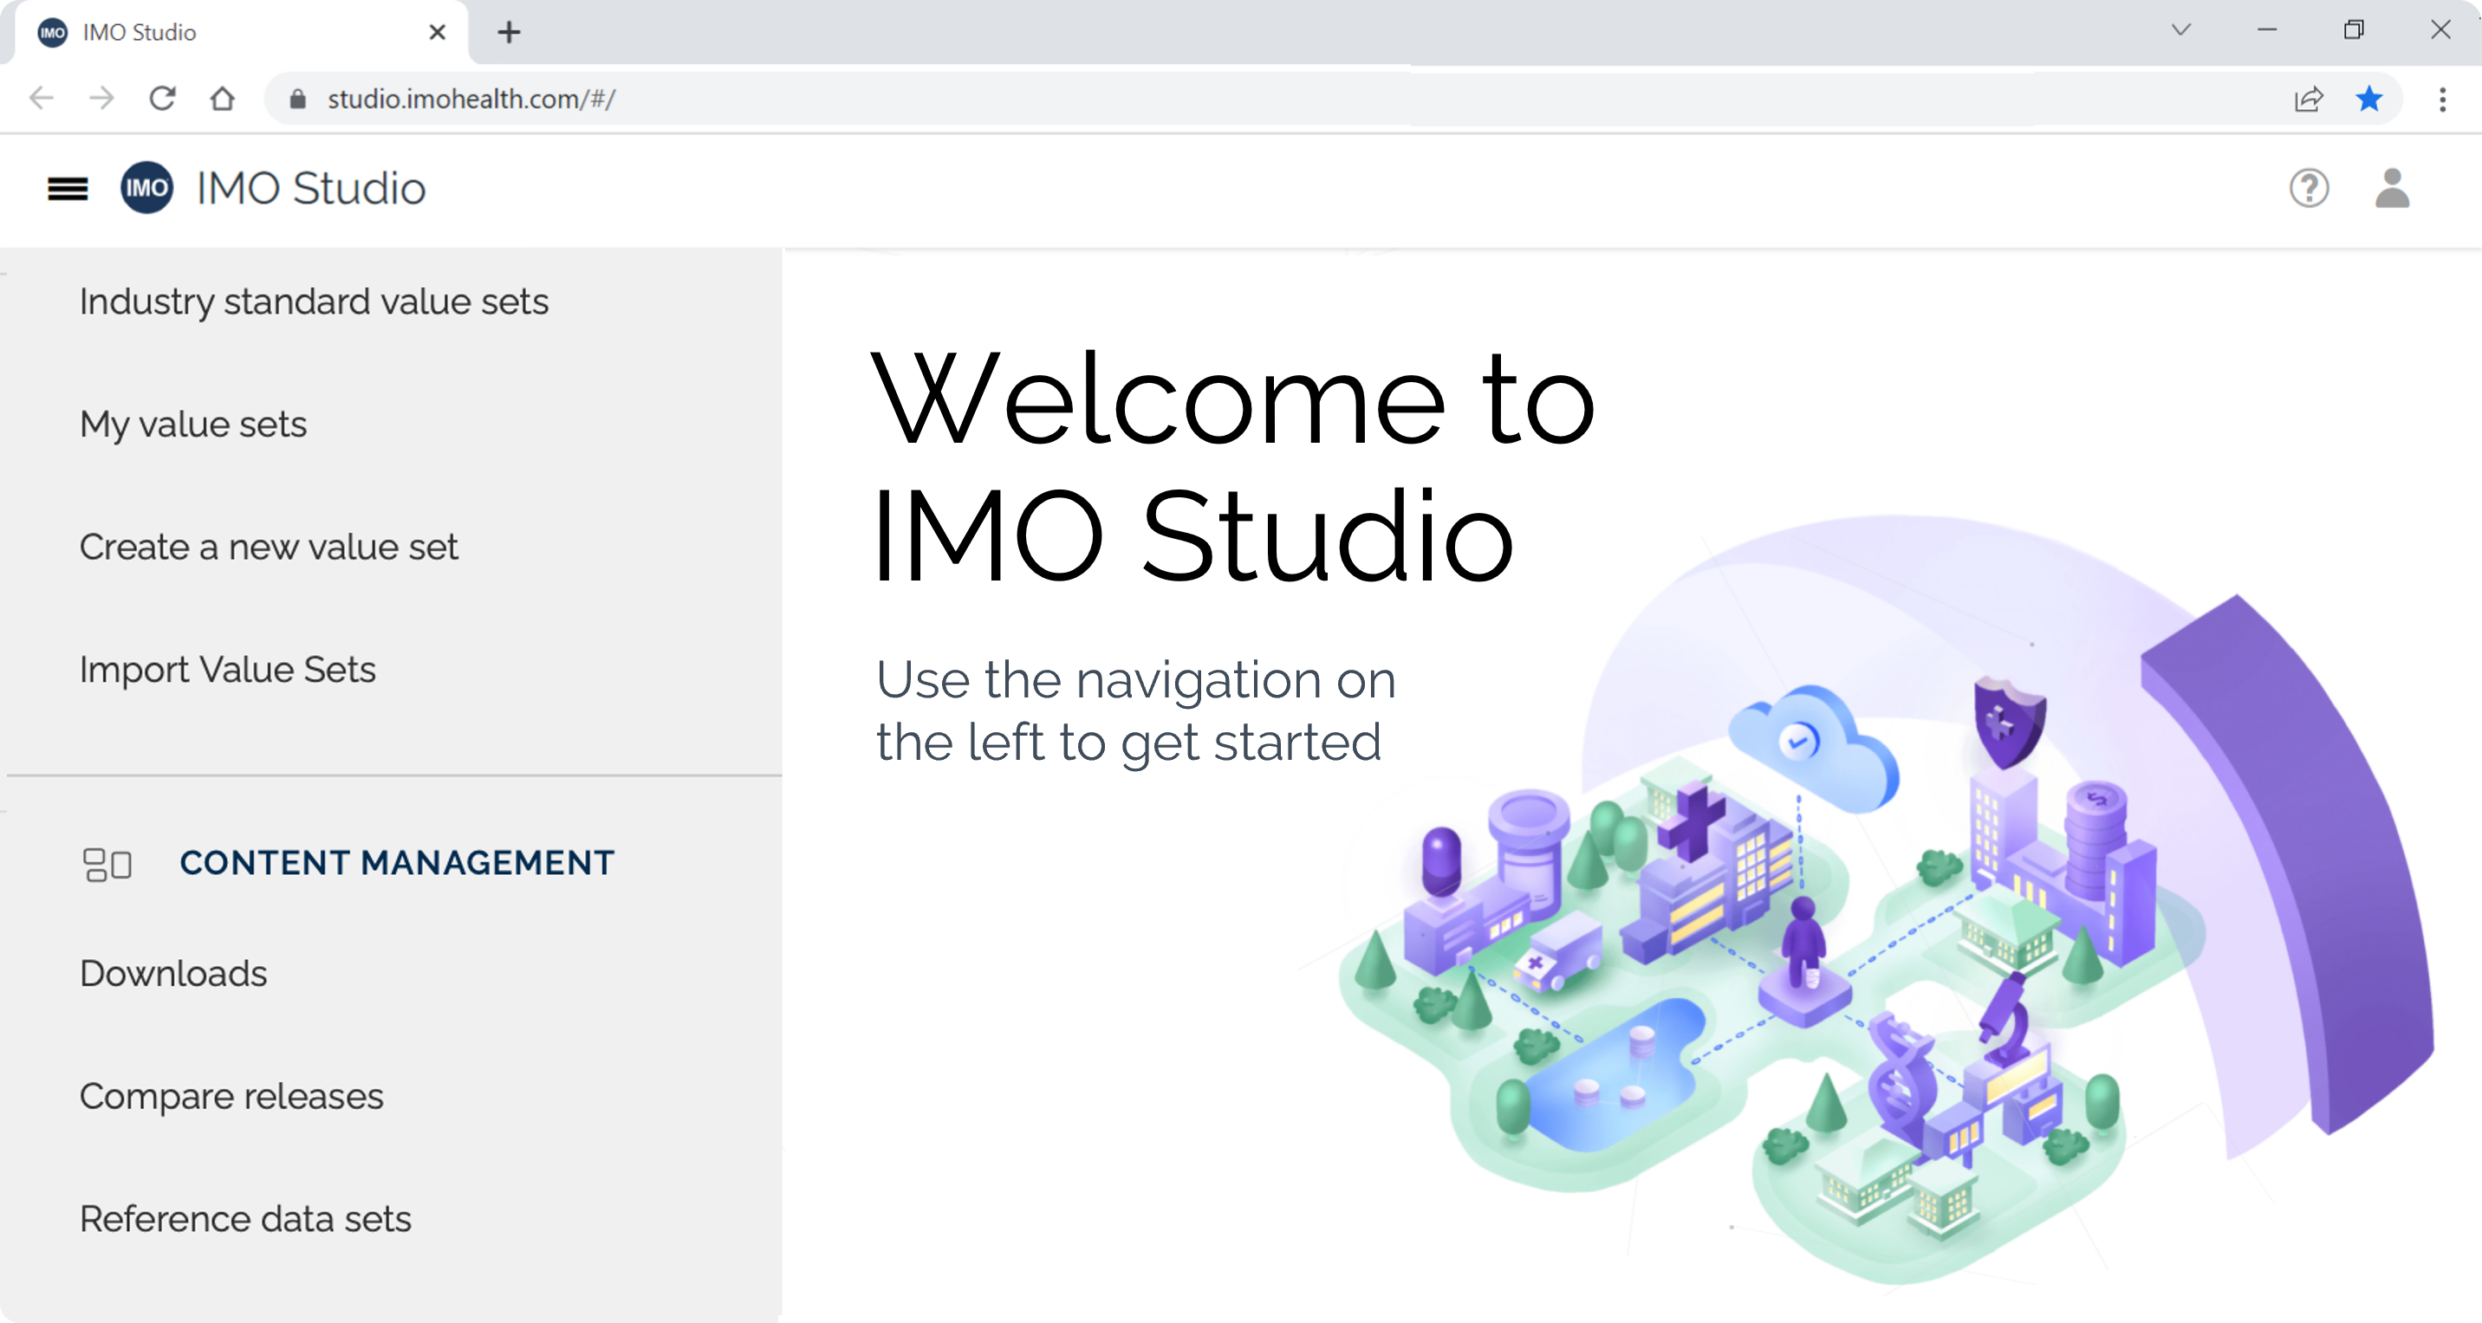Reload the current page
Image resolution: width=2482 pixels, height=1323 pixels.
[162, 98]
